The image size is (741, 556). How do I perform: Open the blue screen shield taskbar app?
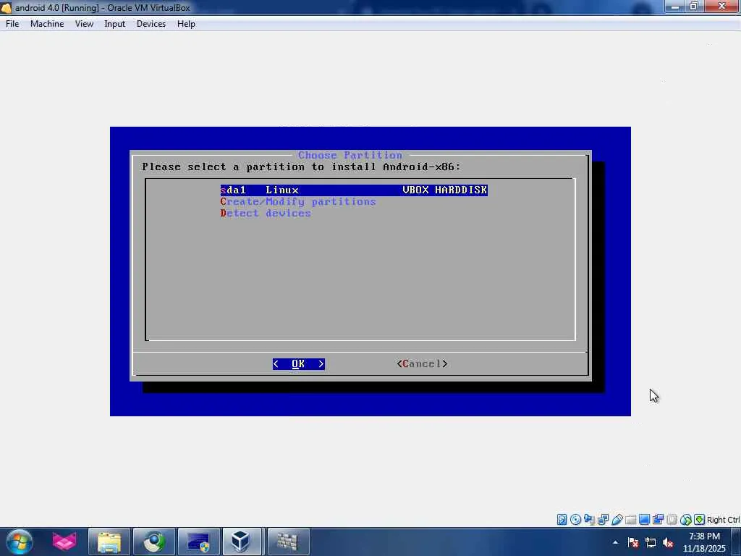[x=198, y=542]
